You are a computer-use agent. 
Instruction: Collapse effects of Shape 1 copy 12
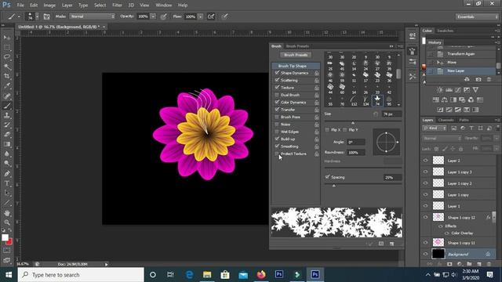(495, 218)
